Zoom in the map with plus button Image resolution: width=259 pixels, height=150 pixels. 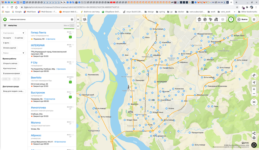(x=254, y=89)
